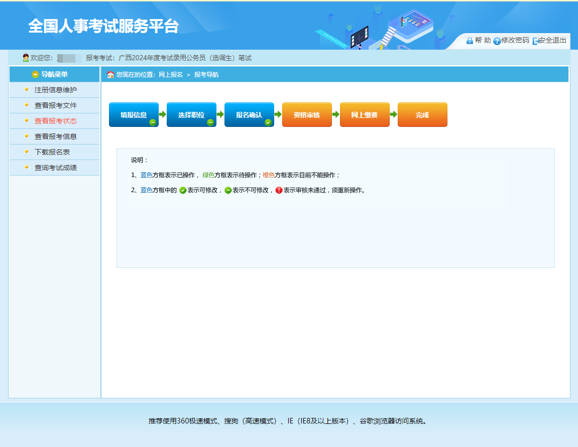Image resolution: width=578 pixels, height=447 pixels.
Task: Click the 资格审核 orange step button
Action: click(307, 115)
